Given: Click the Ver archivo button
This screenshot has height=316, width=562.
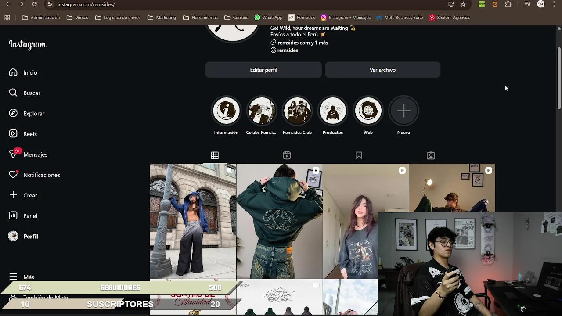Looking at the screenshot, I should (x=382, y=70).
